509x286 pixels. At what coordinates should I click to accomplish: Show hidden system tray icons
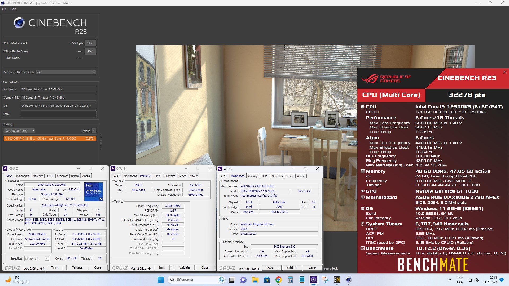450,280
